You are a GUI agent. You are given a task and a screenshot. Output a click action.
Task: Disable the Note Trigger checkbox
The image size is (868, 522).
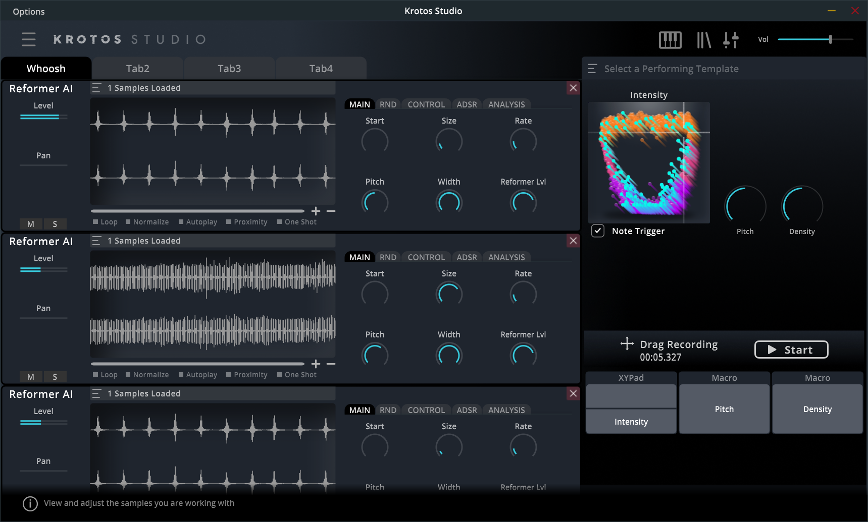597,230
